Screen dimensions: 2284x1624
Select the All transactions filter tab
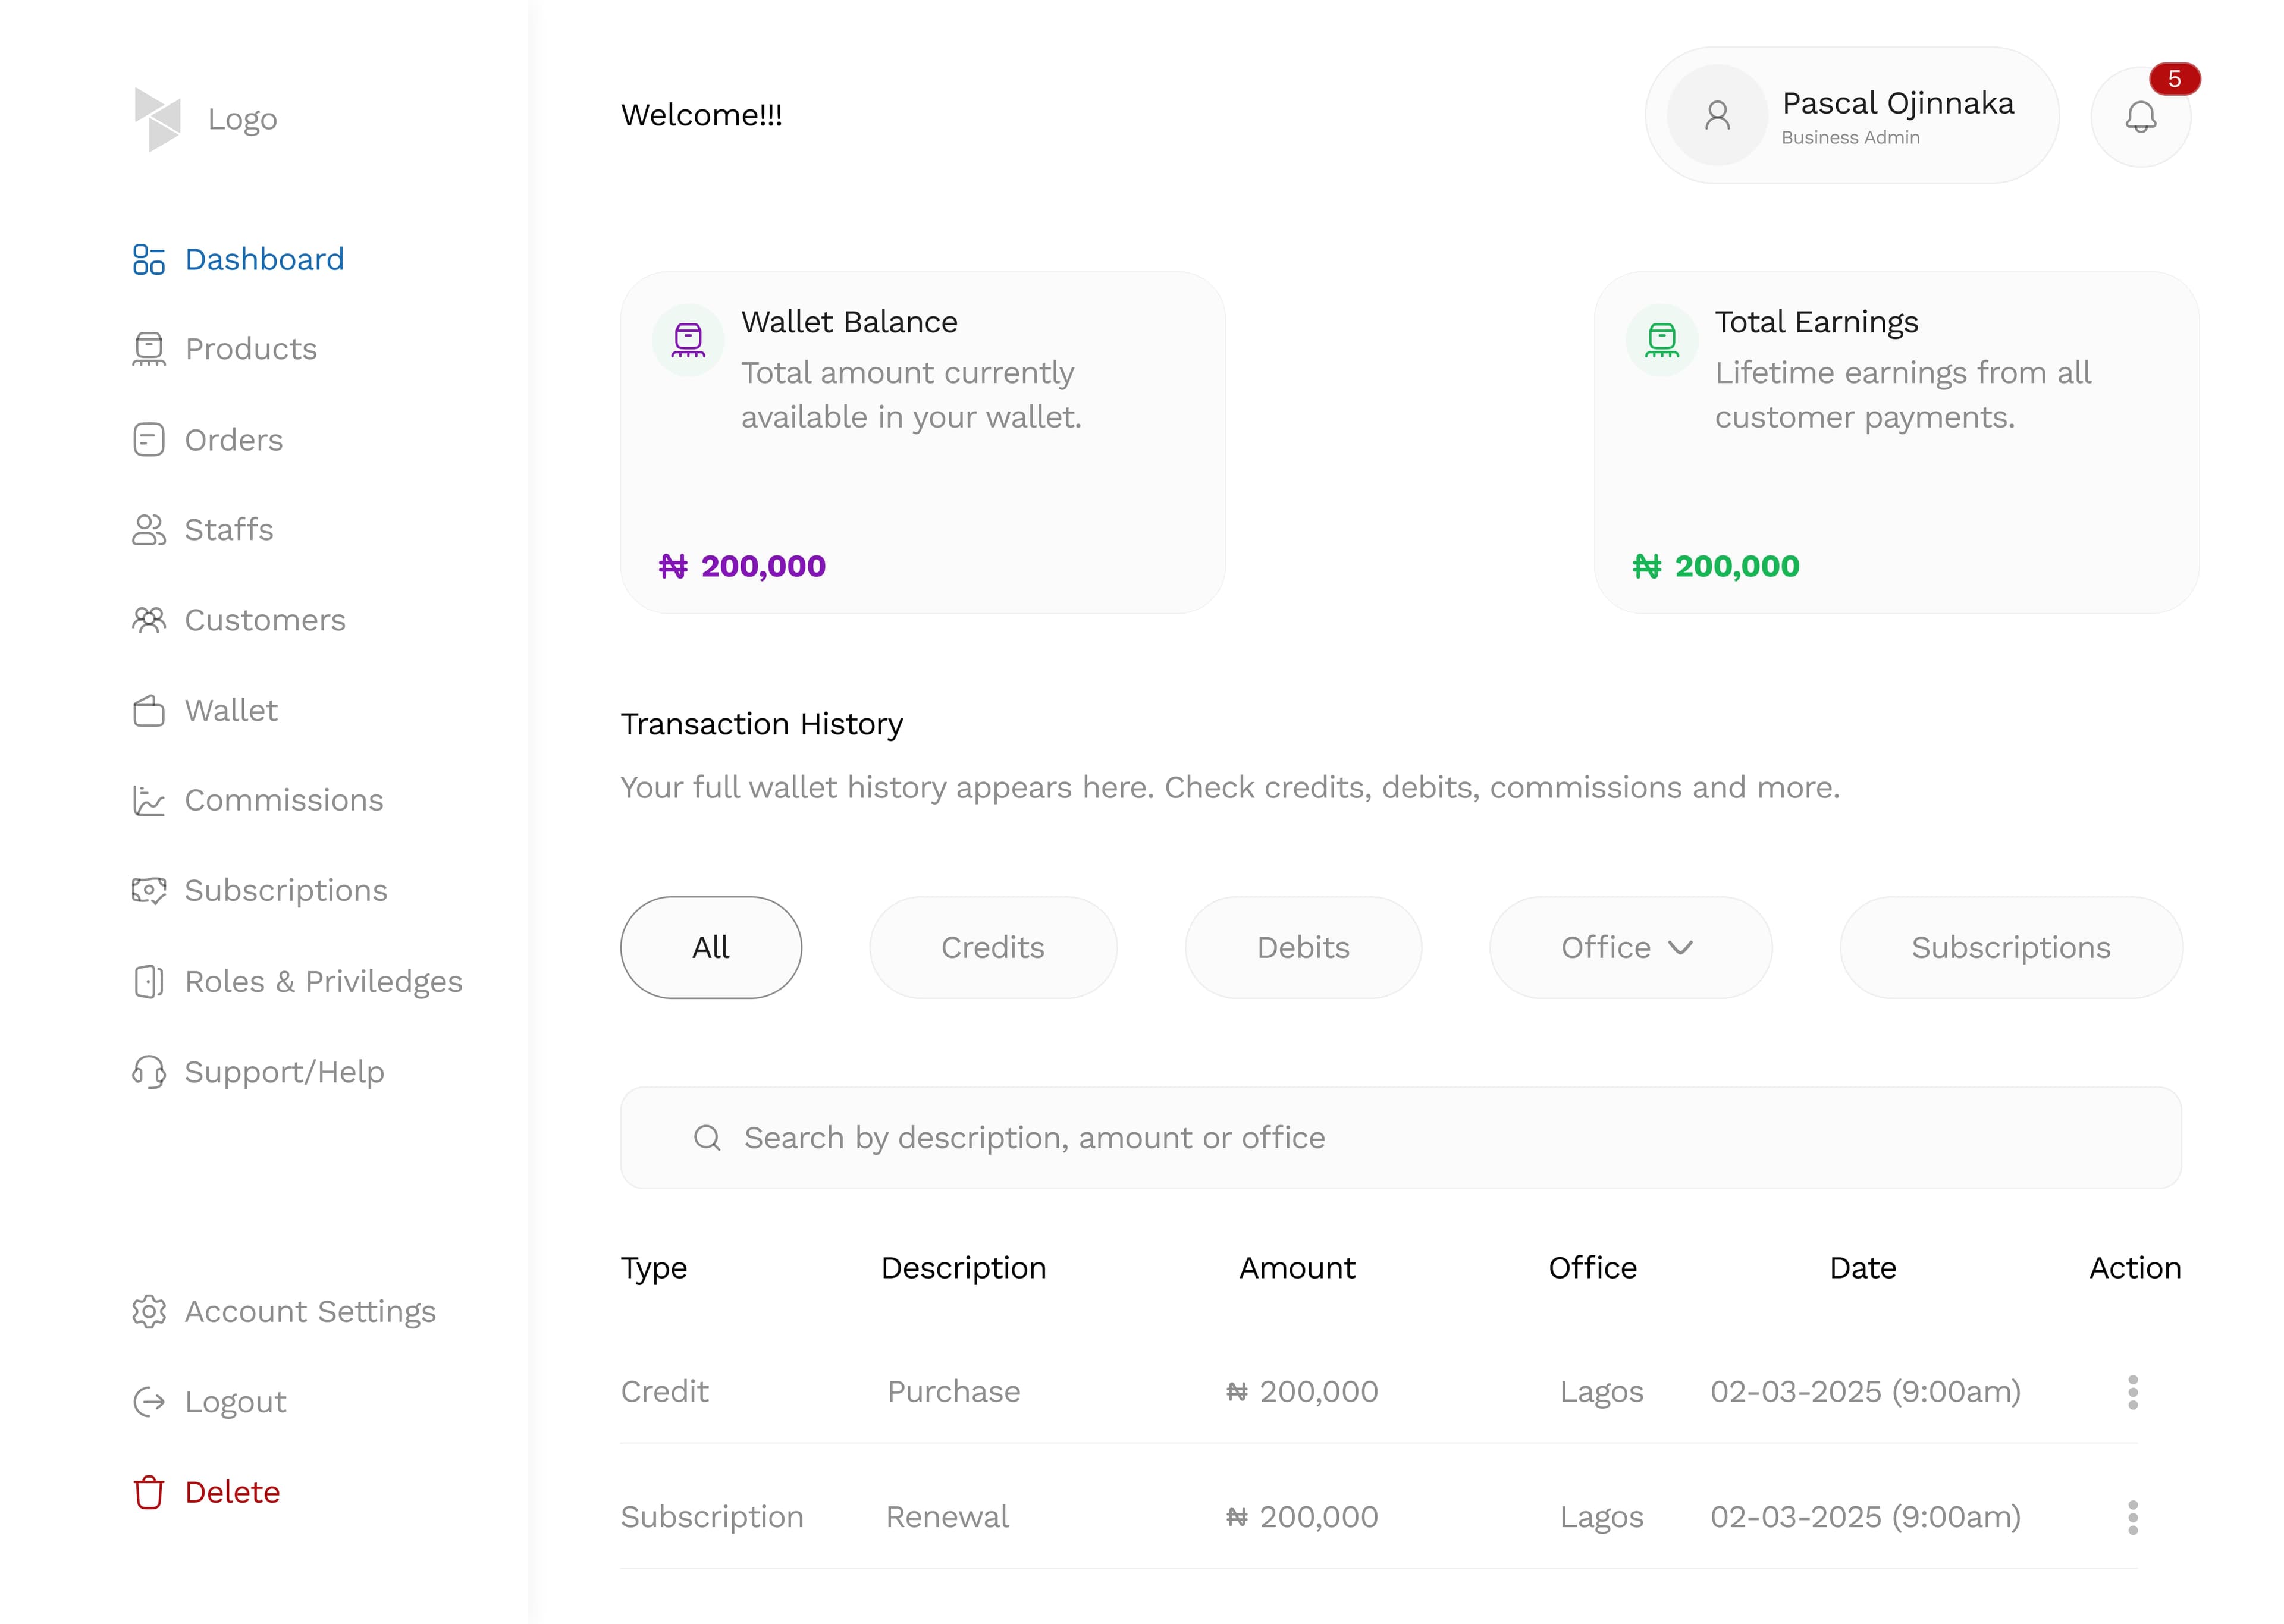pyautogui.click(x=711, y=947)
